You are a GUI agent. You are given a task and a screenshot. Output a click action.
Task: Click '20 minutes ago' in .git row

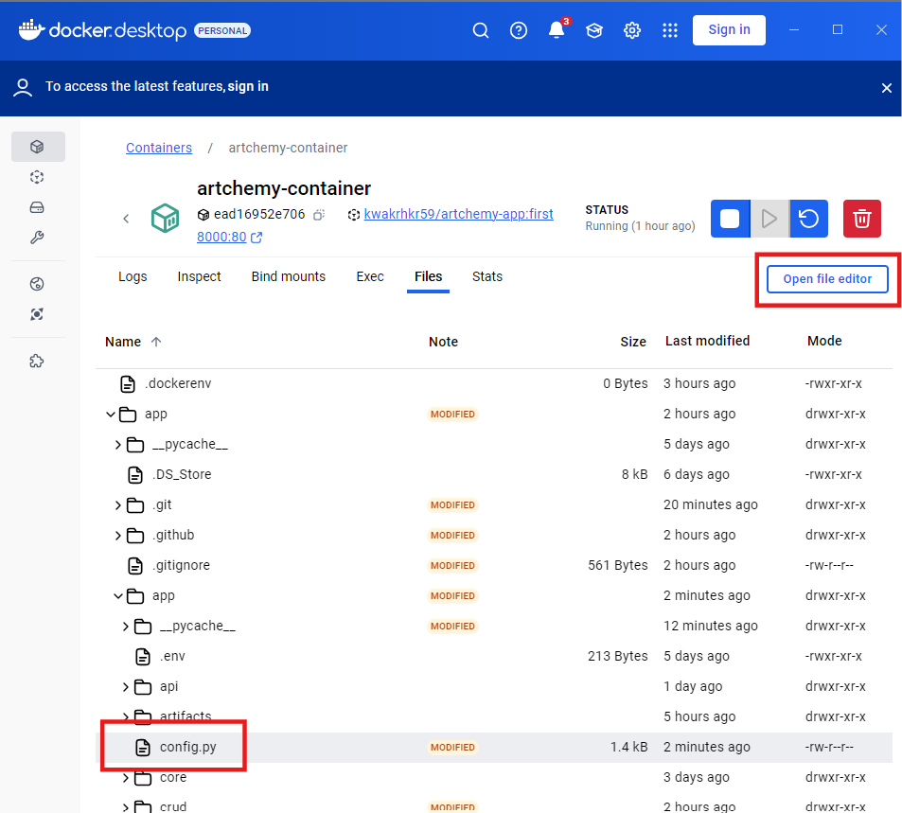coord(711,505)
